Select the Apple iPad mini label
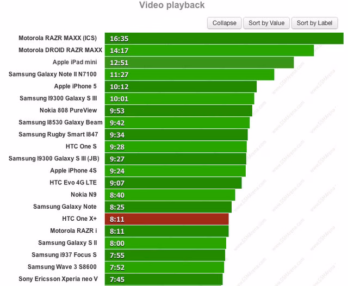This screenshot has width=348, height=286. click(x=75, y=62)
